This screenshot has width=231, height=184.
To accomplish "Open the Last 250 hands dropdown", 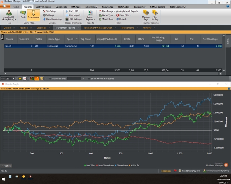I will tap(14, 79).
